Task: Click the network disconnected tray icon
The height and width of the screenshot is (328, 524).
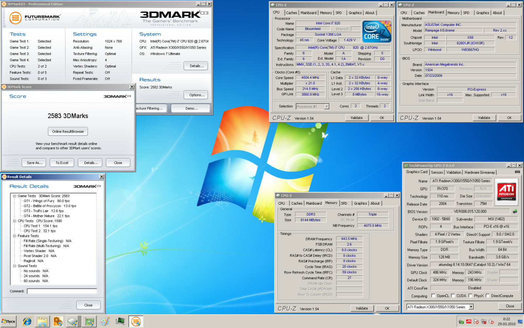Action: [484, 322]
